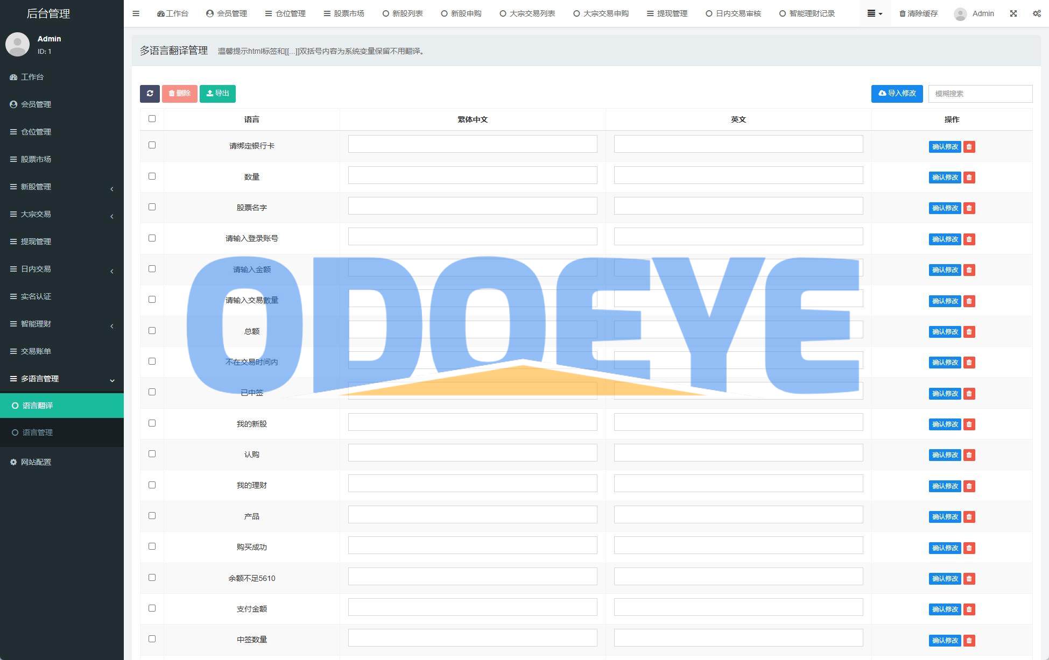The height and width of the screenshot is (660, 1049).
Task: Click trash icon for 认购 row
Action: tap(969, 455)
